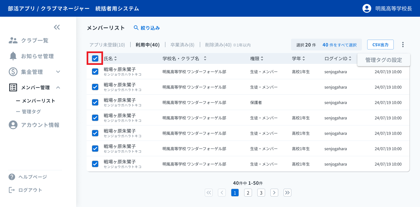Go to page 2
This screenshot has height=207, width=420.
248,193
